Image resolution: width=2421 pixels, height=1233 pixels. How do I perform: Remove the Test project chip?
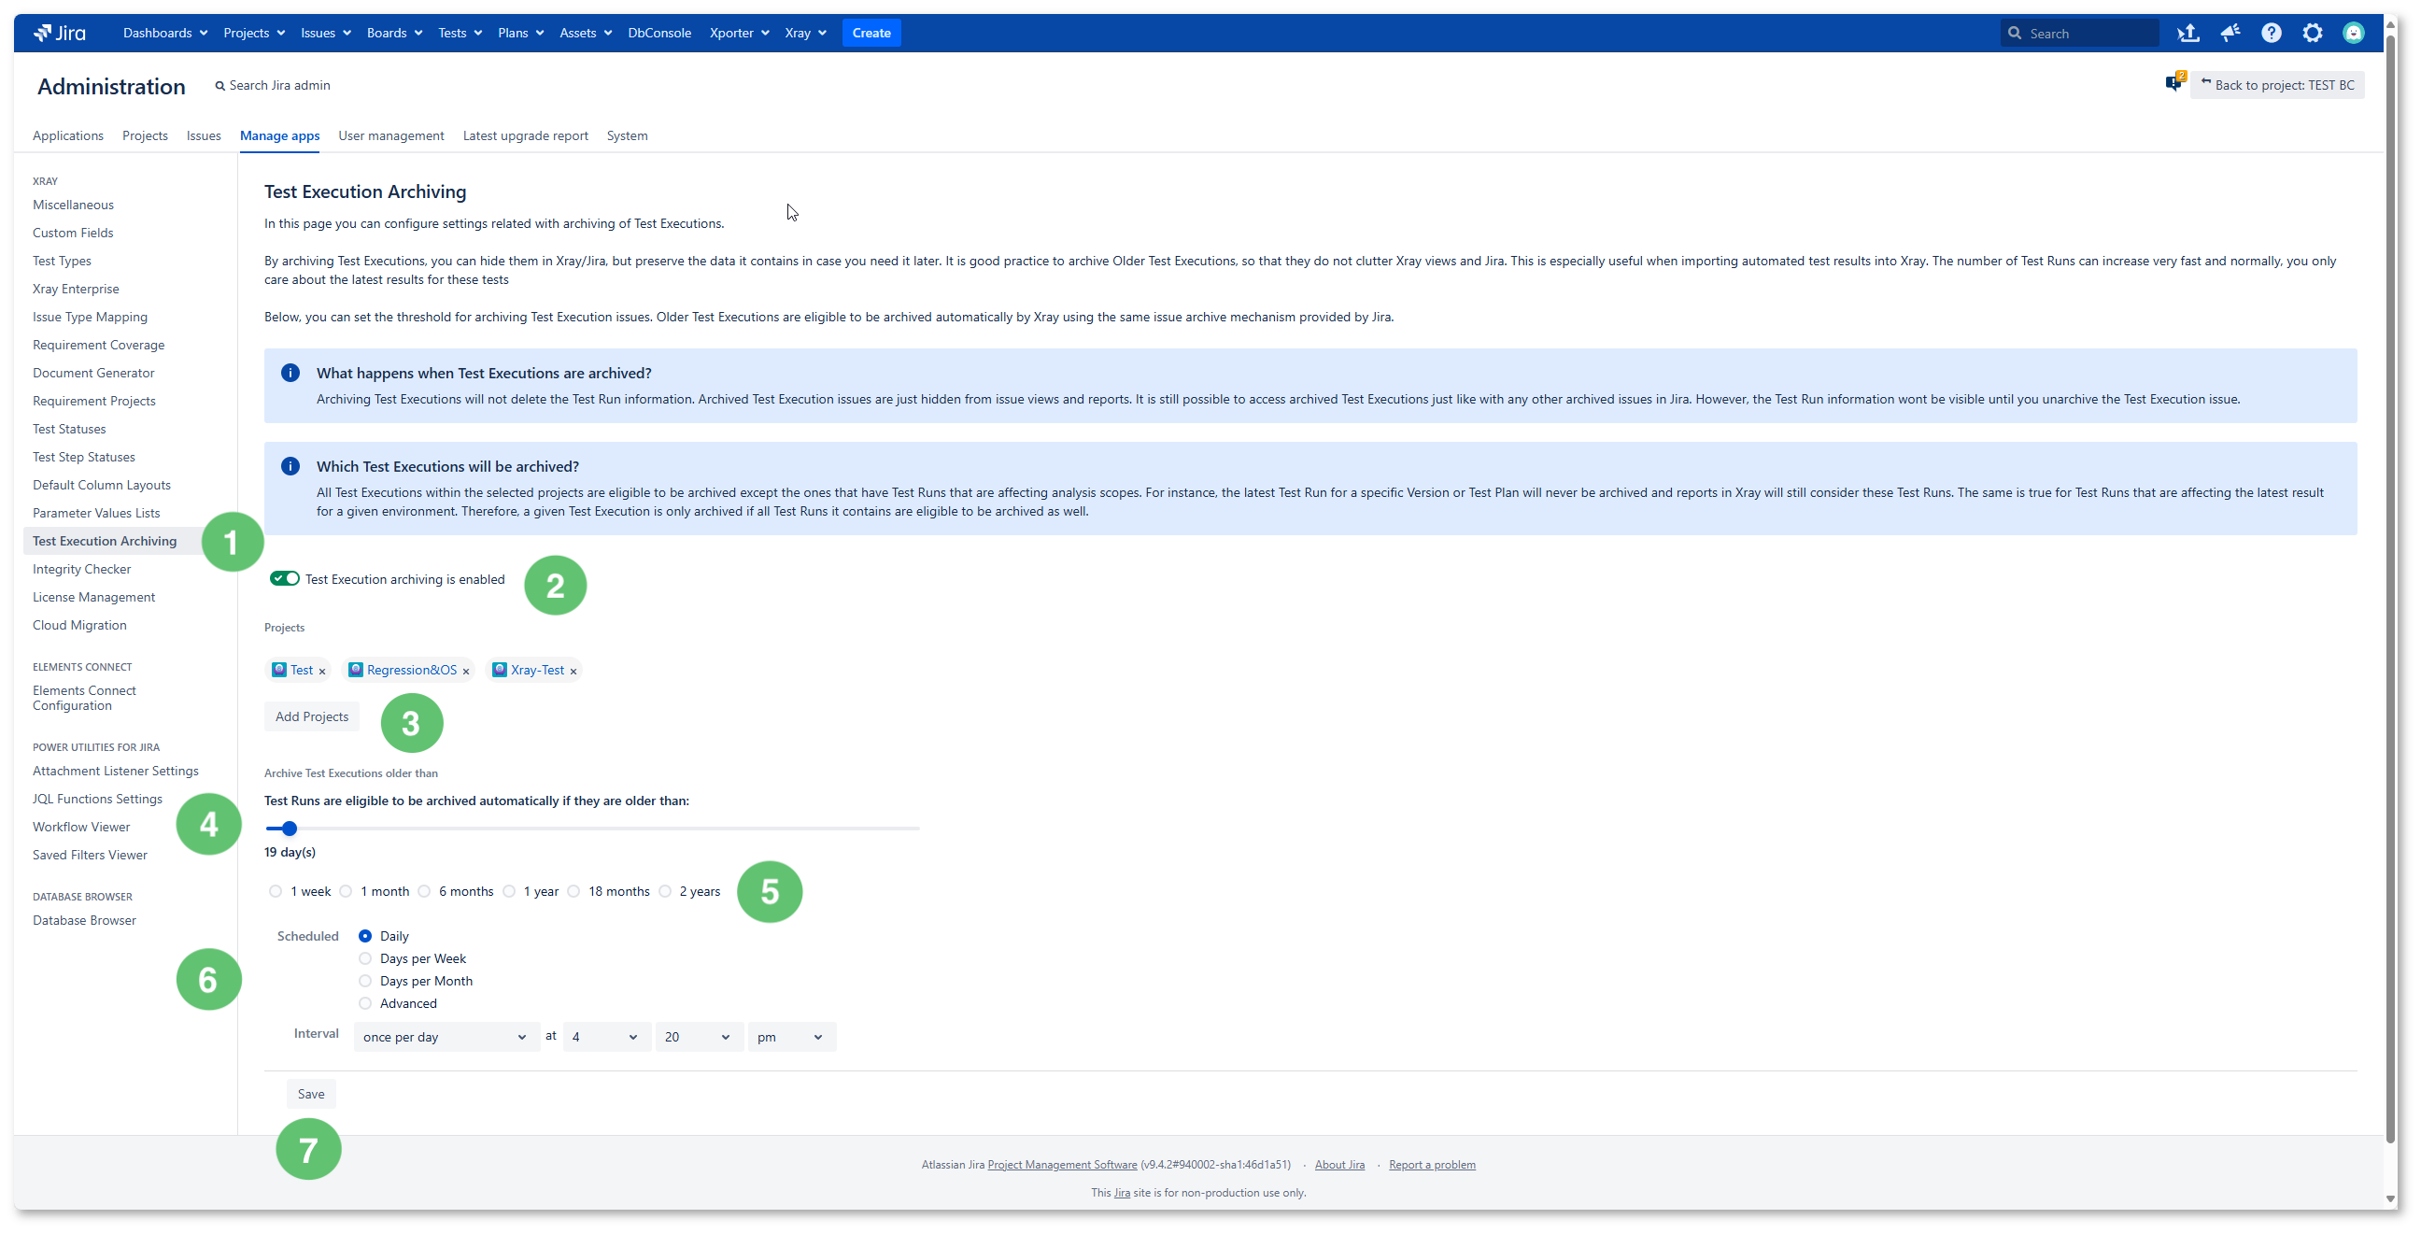pos(321,671)
